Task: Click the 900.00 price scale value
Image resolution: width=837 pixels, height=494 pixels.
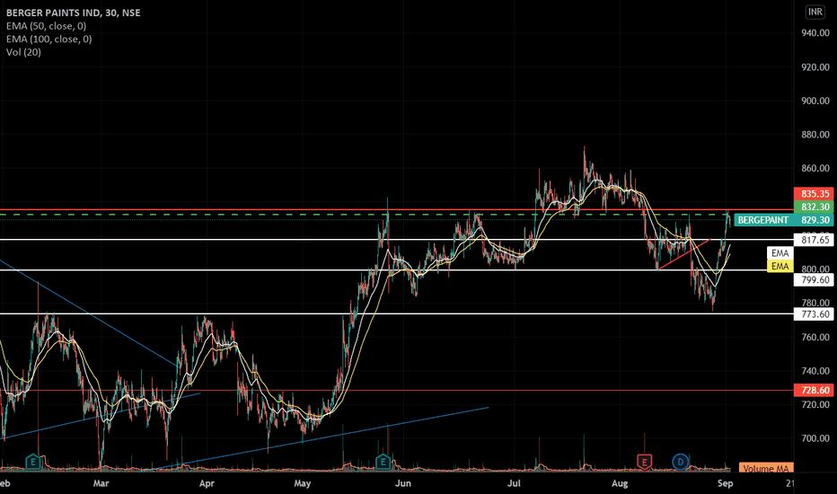Action: 815,101
